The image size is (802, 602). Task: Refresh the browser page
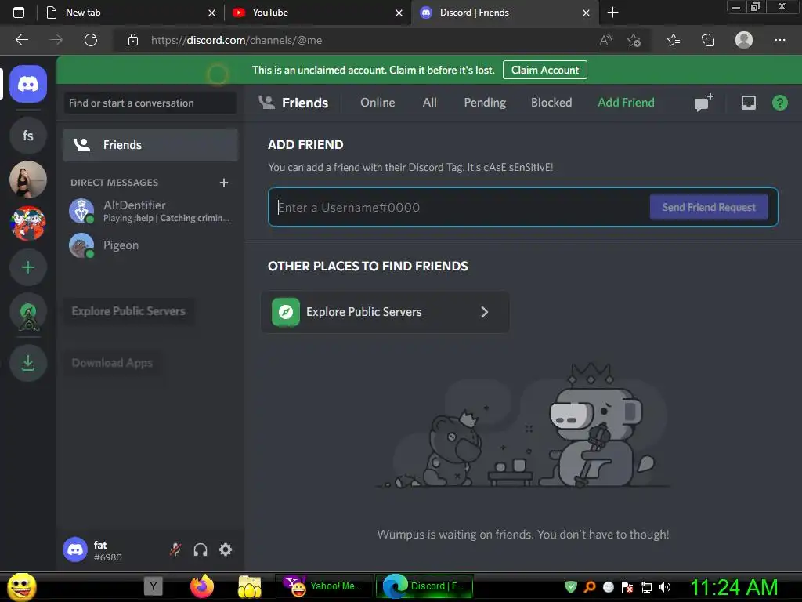(91, 40)
